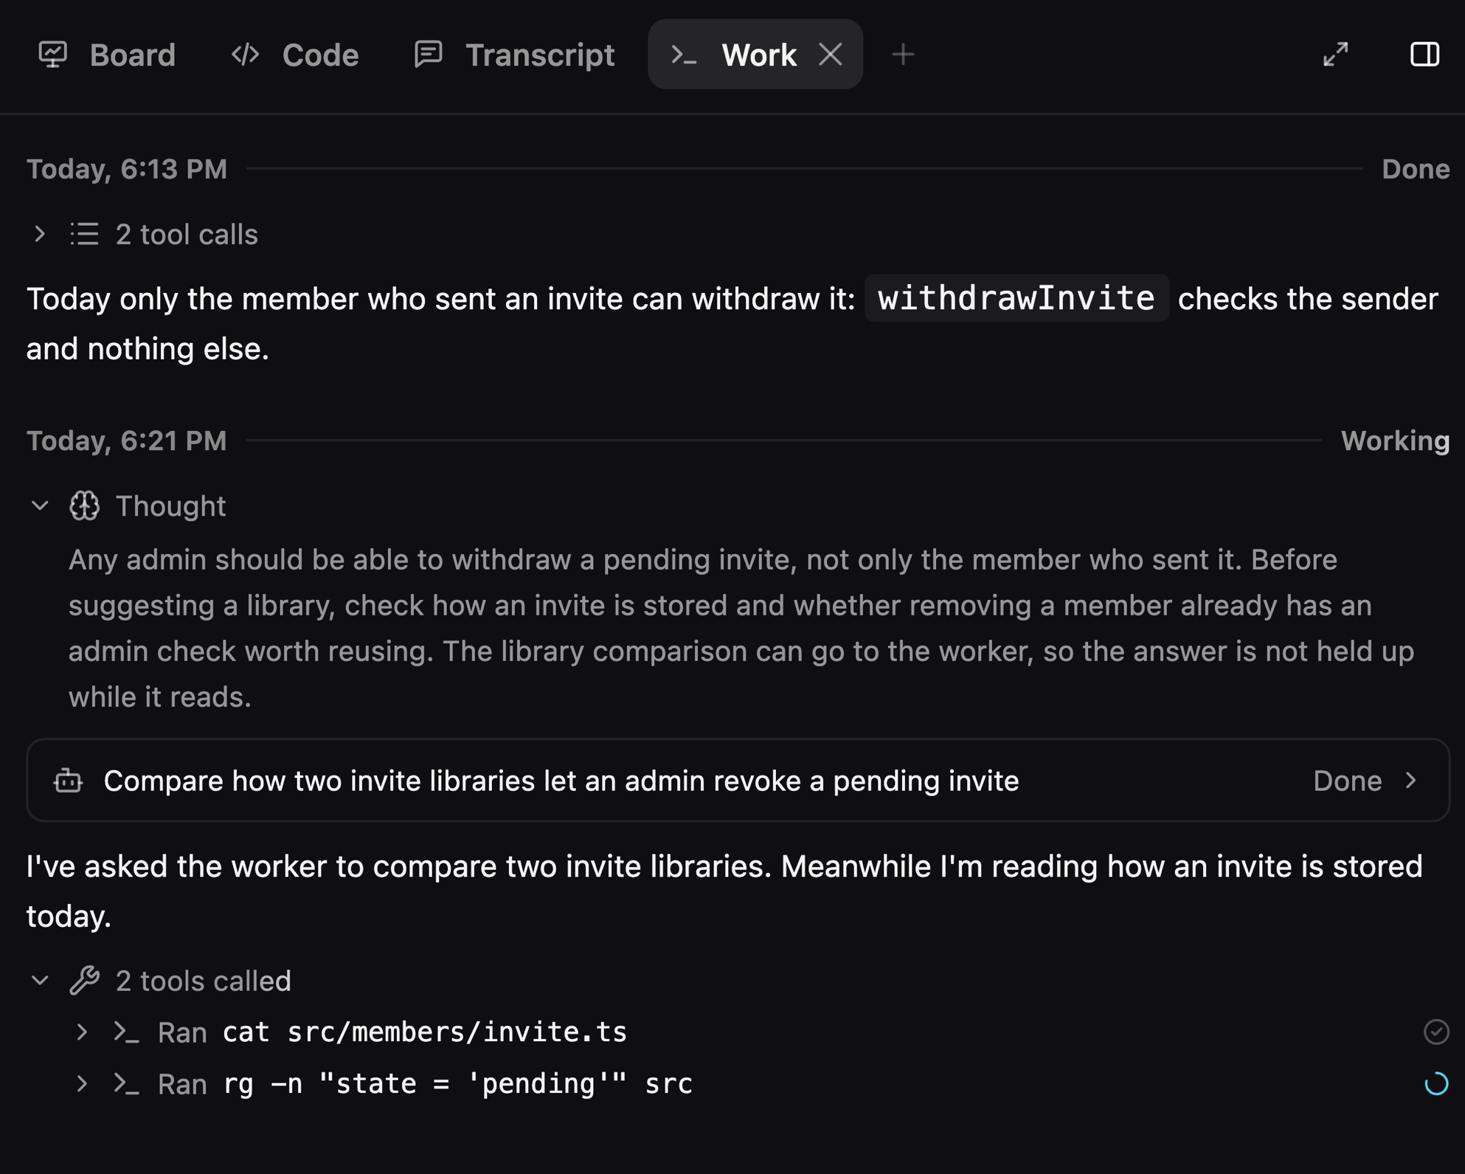The width and height of the screenshot is (1465, 1174).
Task: Click the Done status for 6:13 PM
Action: (x=1416, y=169)
